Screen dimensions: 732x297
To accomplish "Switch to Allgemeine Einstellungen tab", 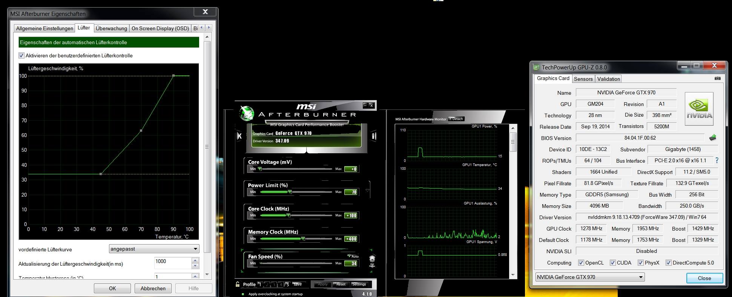I will pyautogui.click(x=45, y=28).
